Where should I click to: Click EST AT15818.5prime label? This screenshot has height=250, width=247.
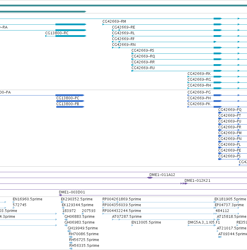click(x=232, y=217)
